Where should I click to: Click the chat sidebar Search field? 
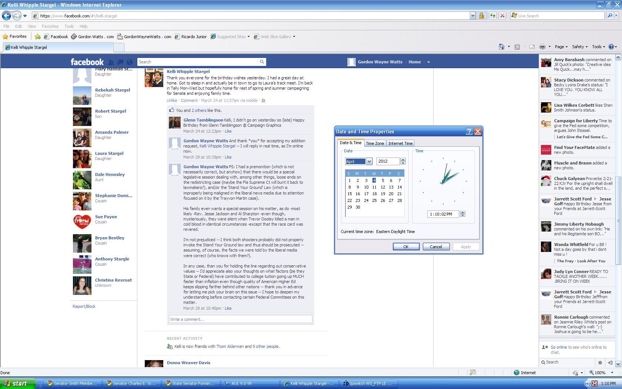568,362
